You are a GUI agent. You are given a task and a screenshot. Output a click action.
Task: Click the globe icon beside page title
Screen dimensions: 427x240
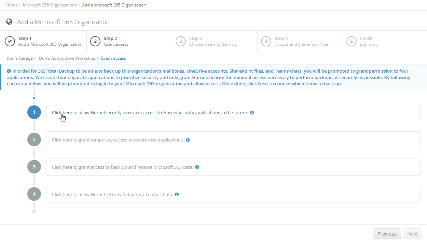coord(9,22)
